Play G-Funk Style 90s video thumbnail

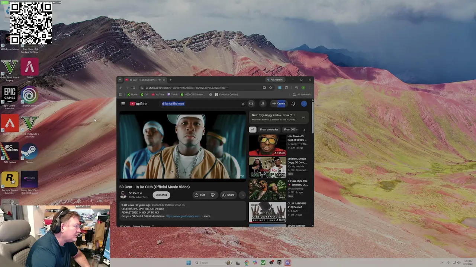click(267, 189)
